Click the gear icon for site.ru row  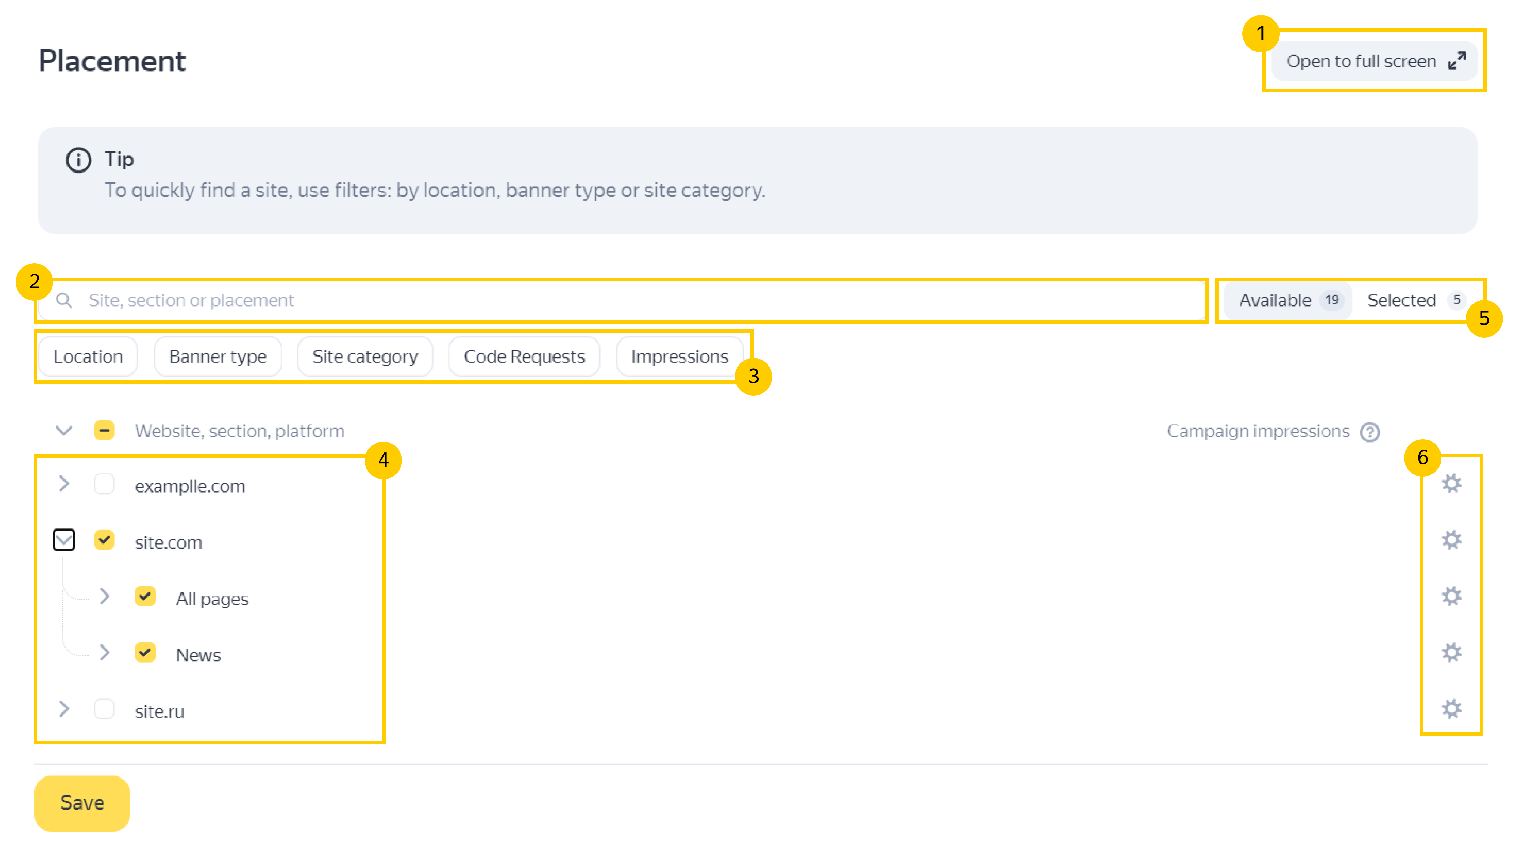point(1451,708)
